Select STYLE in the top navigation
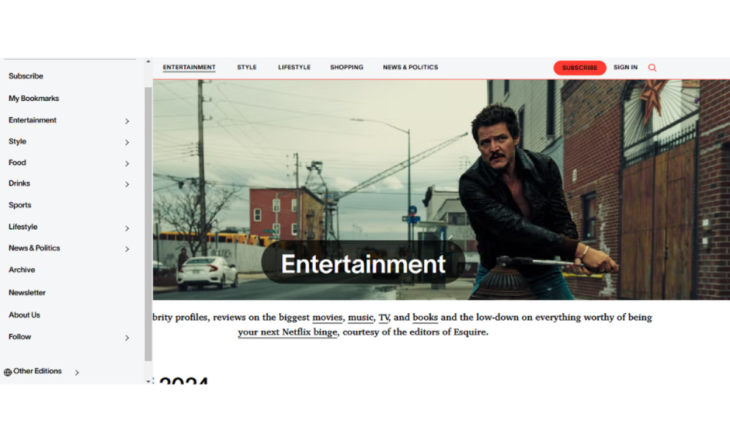This screenshot has width=730, height=442. click(x=246, y=67)
